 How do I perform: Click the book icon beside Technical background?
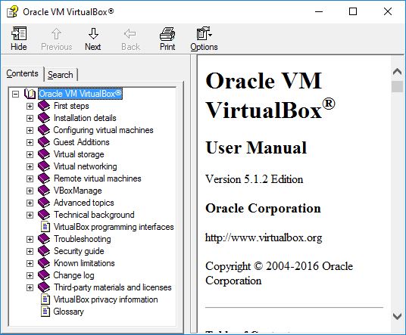click(x=44, y=215)
